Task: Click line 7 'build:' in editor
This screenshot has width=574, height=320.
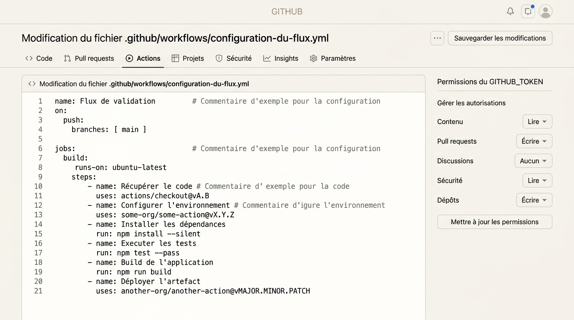Action: click(x=76, y=158)
